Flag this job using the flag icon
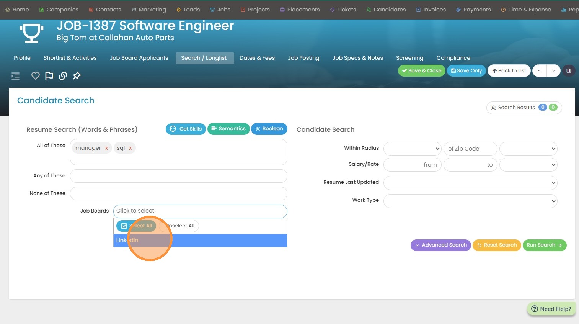Viewport: 579px width, 324px height. (x=49, y=76)
